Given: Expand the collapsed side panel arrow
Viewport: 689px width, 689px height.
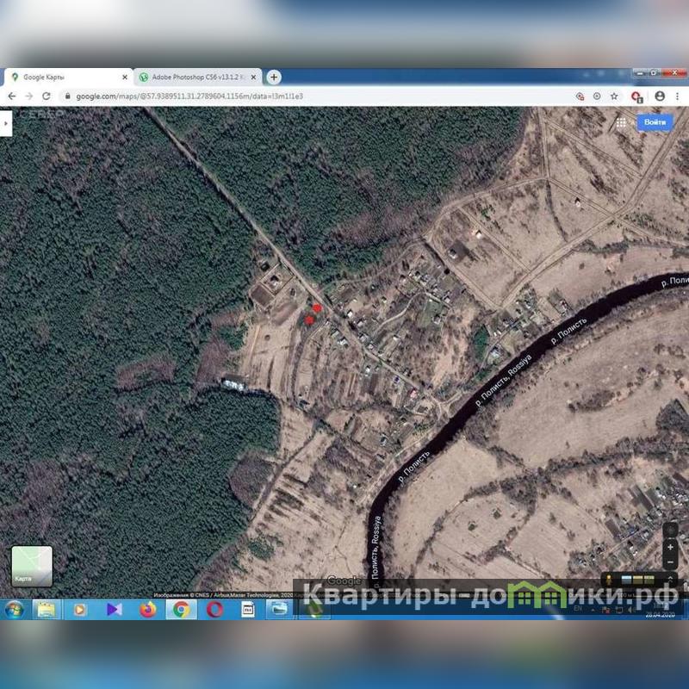Looking at the screenshot, I should (5, 123).
